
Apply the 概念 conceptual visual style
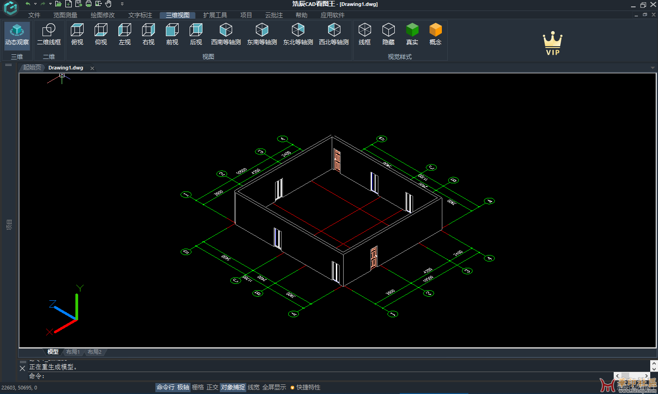pyautogui.click(x=435, y=35)
